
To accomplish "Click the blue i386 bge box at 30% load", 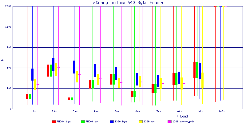I will (74, 67).
